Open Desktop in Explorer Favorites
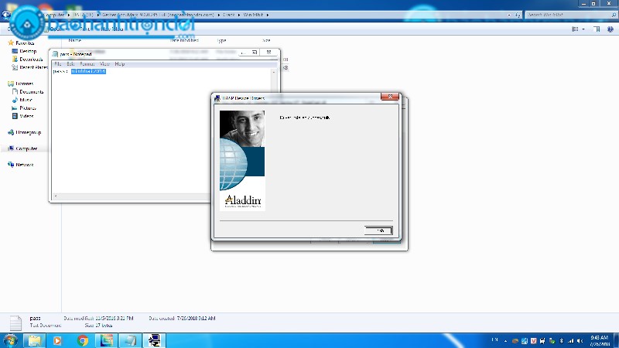 tap(28, 51)
